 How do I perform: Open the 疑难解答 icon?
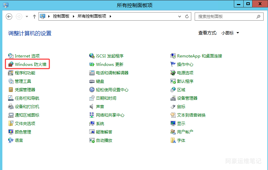tap(92, 132)
